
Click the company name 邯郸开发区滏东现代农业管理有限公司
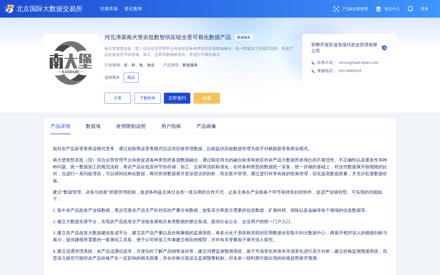coord(344,48)
